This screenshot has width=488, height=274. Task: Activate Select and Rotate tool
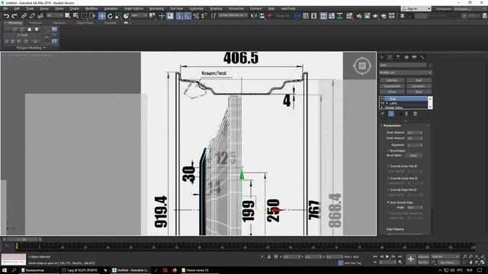pos(110,15)
